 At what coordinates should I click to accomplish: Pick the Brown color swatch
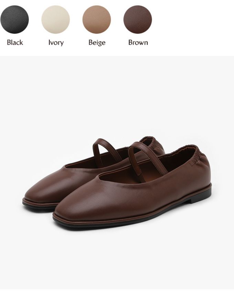point(138,20)
